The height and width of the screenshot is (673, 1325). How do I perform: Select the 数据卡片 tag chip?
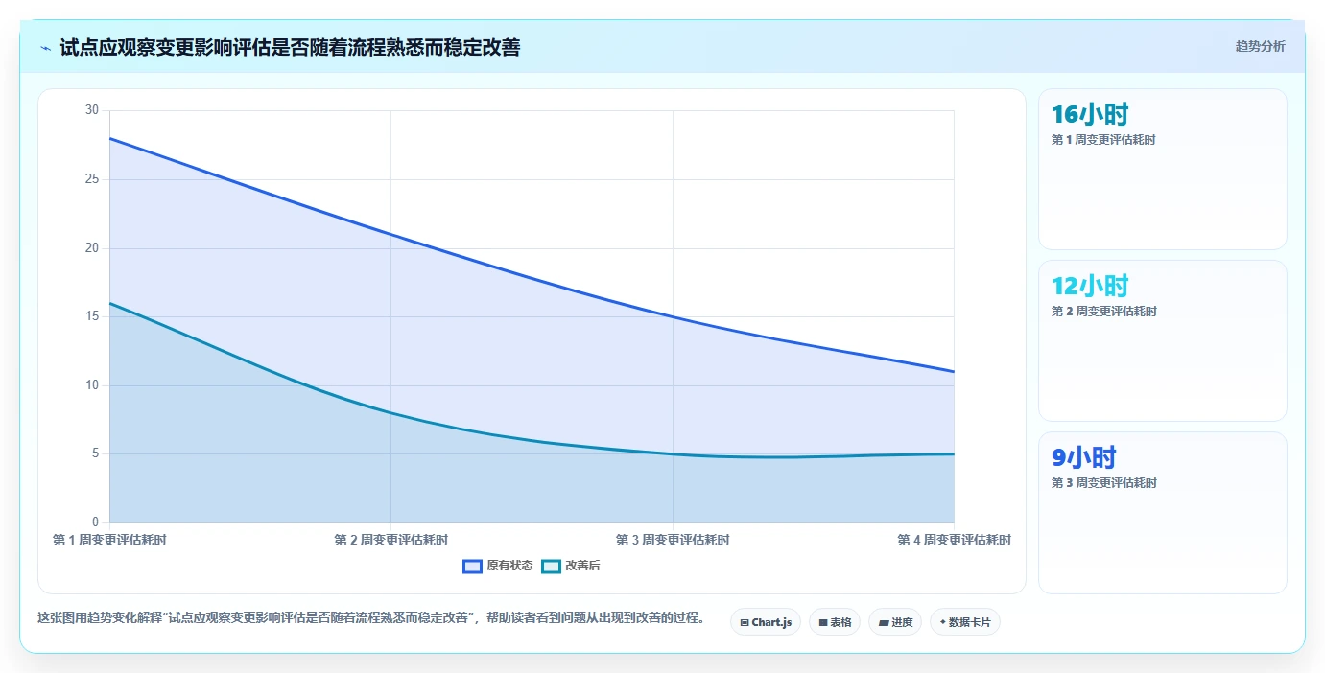[965, 622]
